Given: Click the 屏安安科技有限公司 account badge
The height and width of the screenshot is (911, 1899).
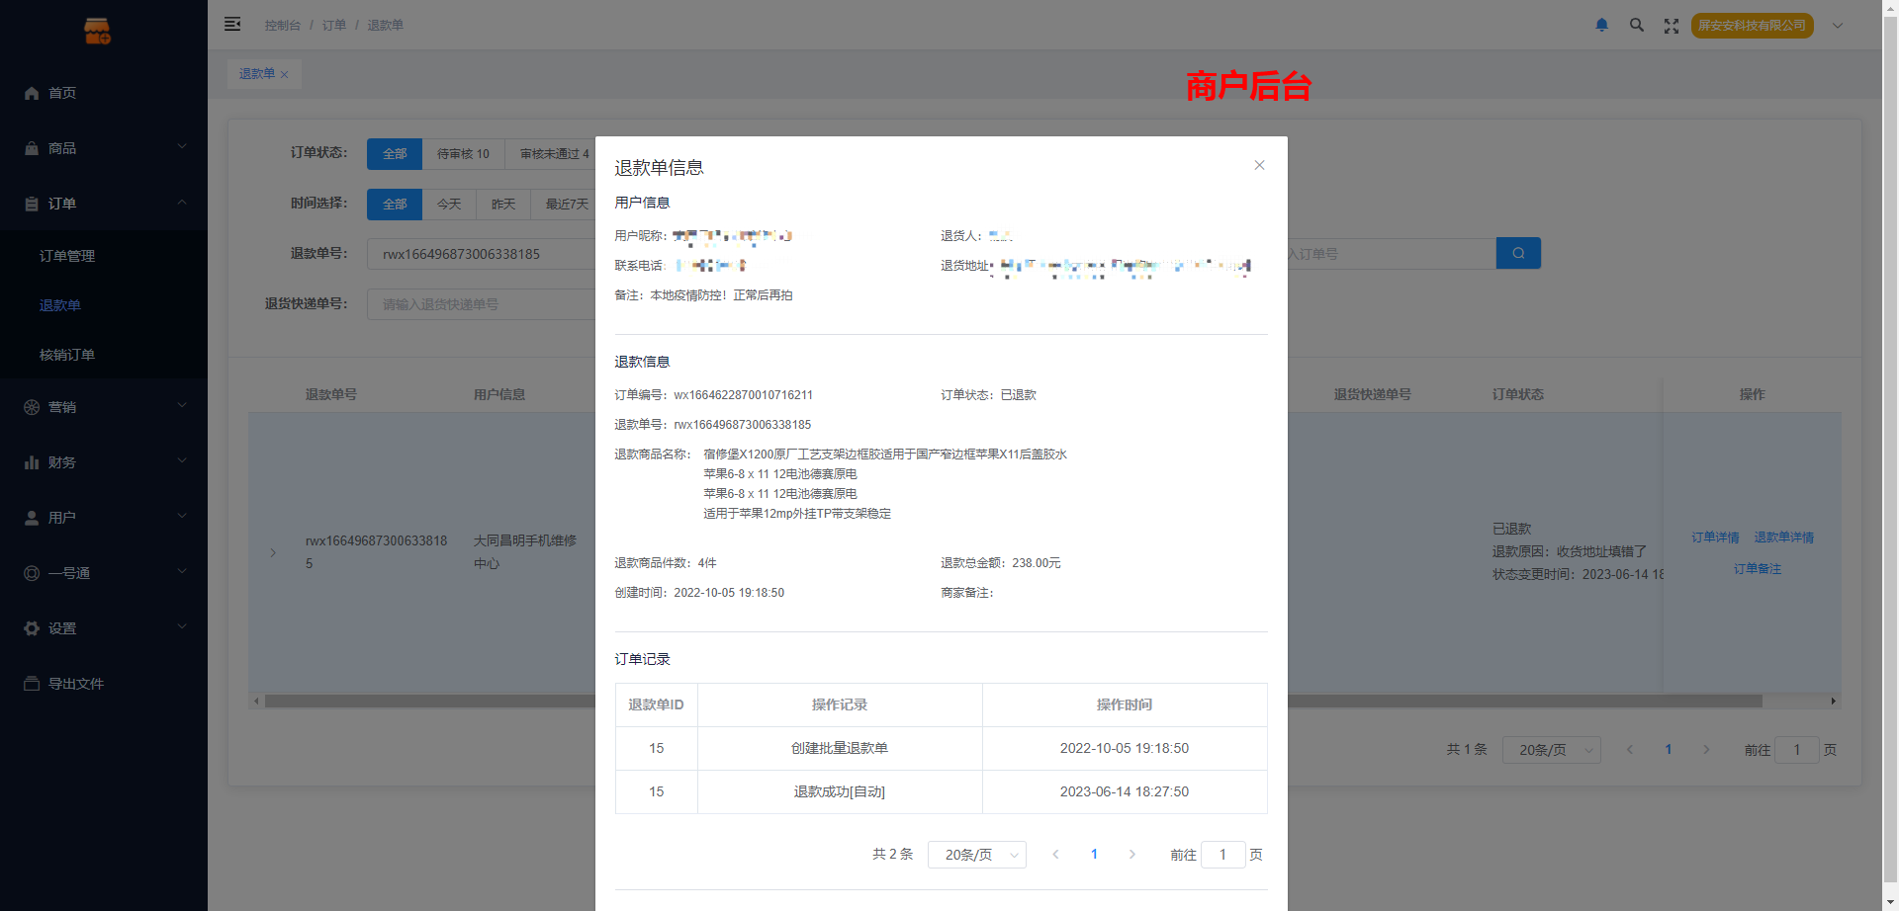Looking at the screenshot, I should pos(1752,26).
